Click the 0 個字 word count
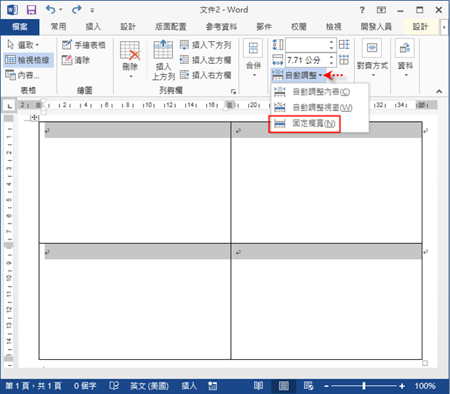 click(85, 386)
